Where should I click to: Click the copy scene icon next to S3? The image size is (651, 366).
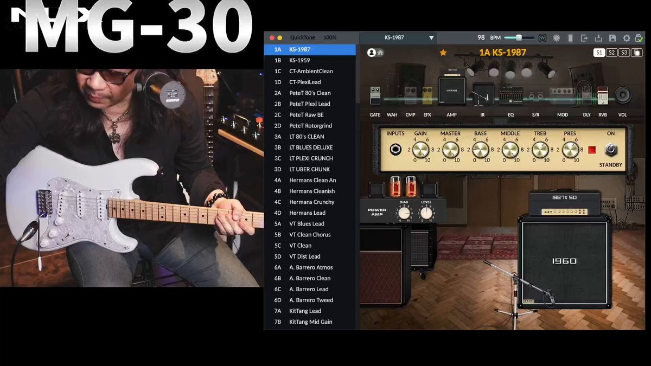click(637, 53)
